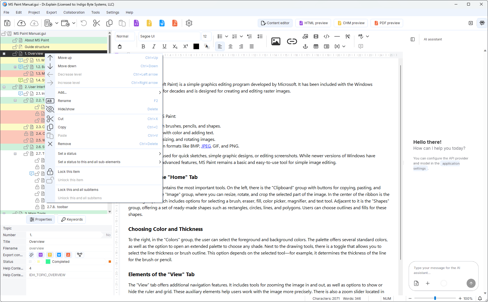Click the green Completed status swatch

[x=48, y=262]
